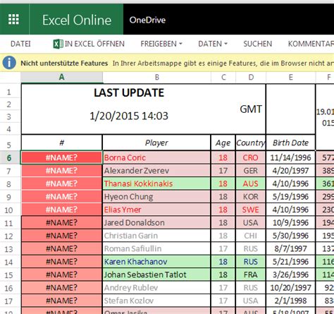Click birth date 4/20/1997

291,171
